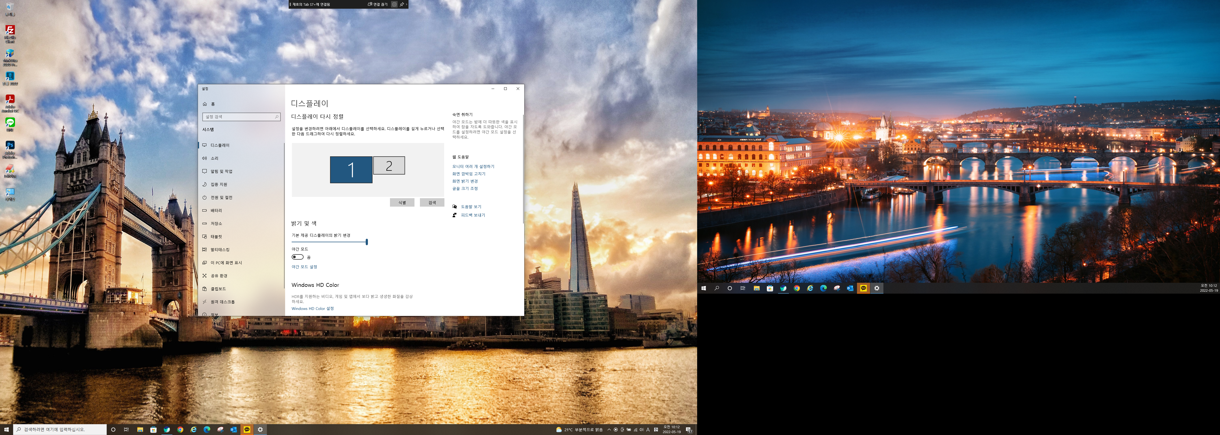Image resolution: width=1220 pixels, height=435 pixels.
Task: Open KakaoTalk from the left taskbar
Action: click(x=247, y=429)
